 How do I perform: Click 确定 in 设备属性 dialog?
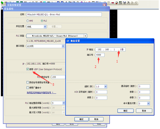coord(82,119)
